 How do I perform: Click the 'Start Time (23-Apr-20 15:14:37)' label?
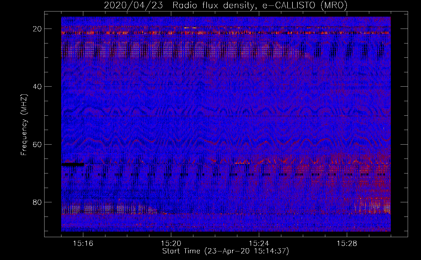(x=226, y=251)
